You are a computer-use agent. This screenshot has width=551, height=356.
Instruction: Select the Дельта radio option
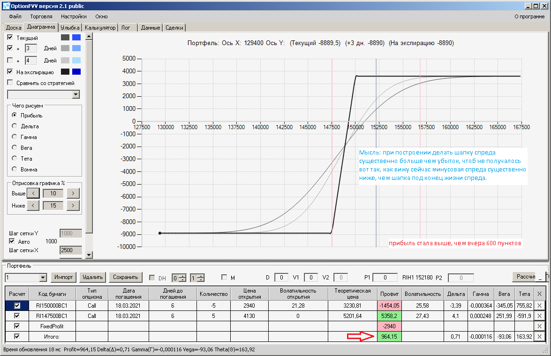tap(15, 125)
